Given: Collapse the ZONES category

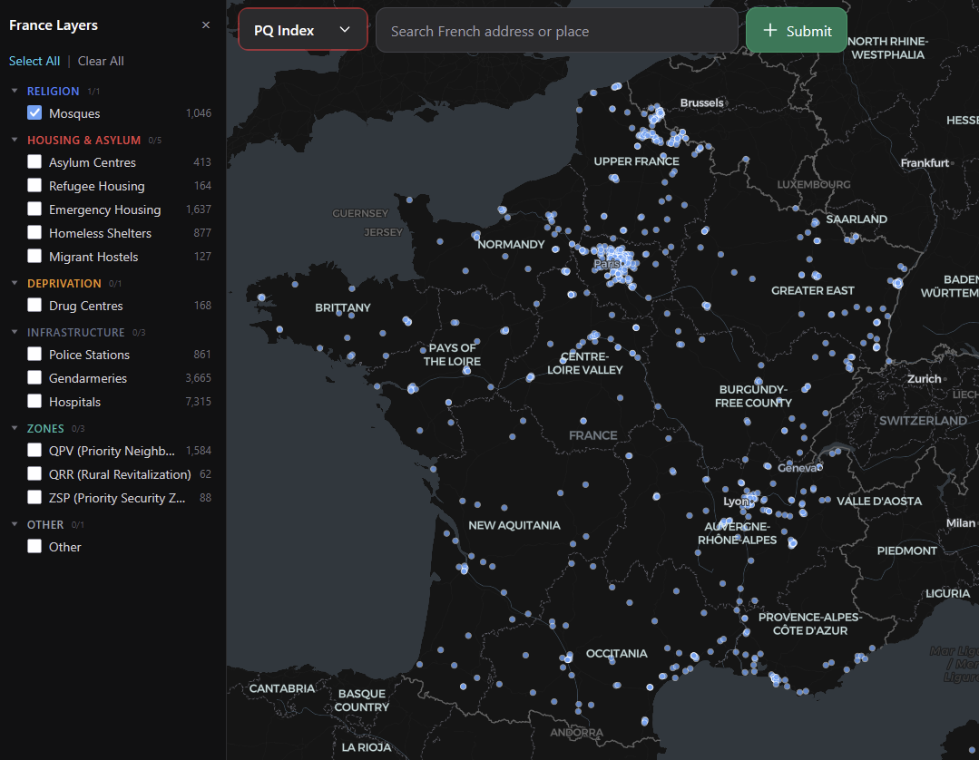Looking at the screenshot, I should point(15,428).
